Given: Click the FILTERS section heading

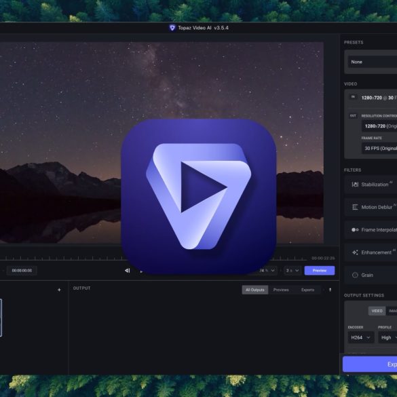Looking at the screenshot, I should click(x=352, y=170).
